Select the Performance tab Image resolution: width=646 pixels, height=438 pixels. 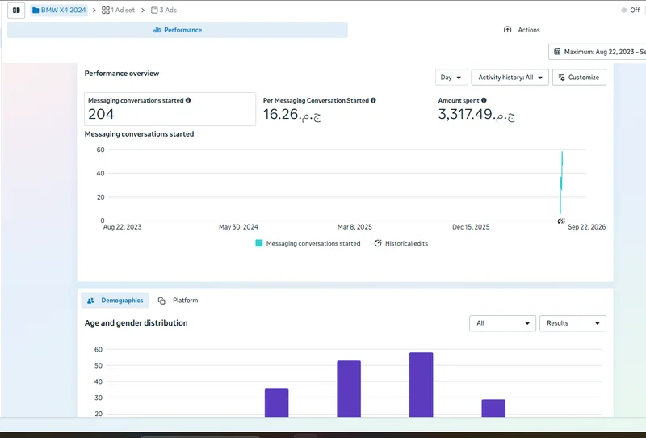click(x=178, y=30)
